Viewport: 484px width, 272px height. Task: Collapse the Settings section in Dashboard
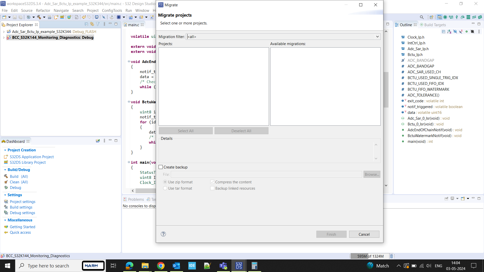point(6,195)
